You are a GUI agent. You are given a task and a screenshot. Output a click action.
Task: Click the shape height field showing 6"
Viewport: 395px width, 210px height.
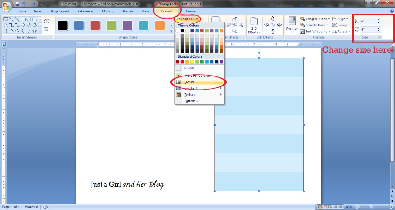click(x=370, y=21)
